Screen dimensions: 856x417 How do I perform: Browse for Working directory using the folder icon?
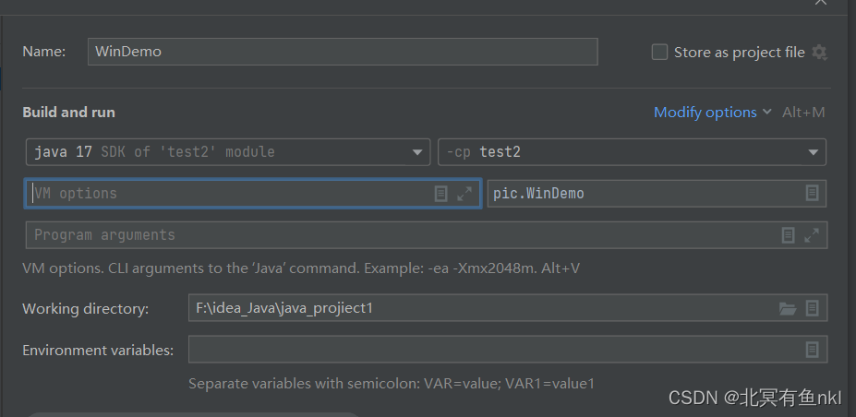coord(788,308)
